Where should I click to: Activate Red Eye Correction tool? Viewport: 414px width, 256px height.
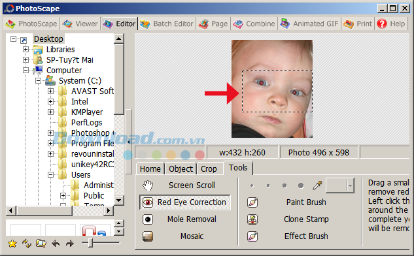click(x=185, y=202)
